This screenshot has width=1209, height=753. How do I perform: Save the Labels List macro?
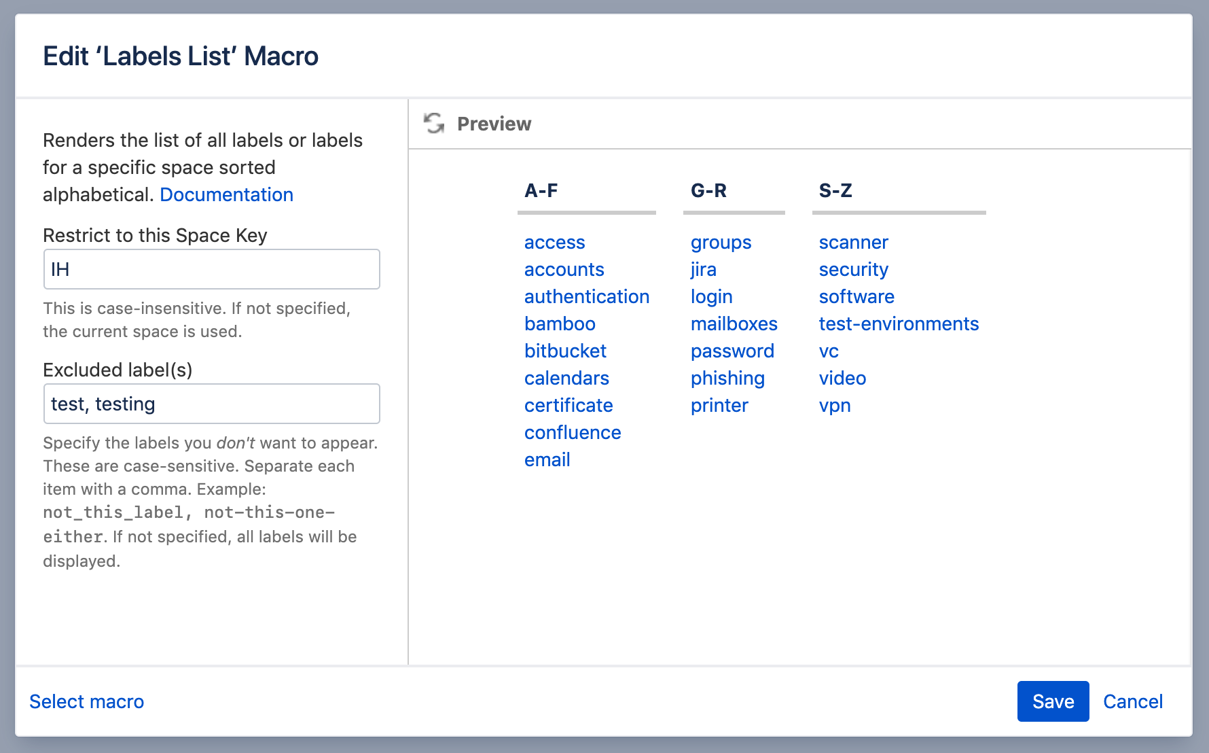[x=1053, y=701]
